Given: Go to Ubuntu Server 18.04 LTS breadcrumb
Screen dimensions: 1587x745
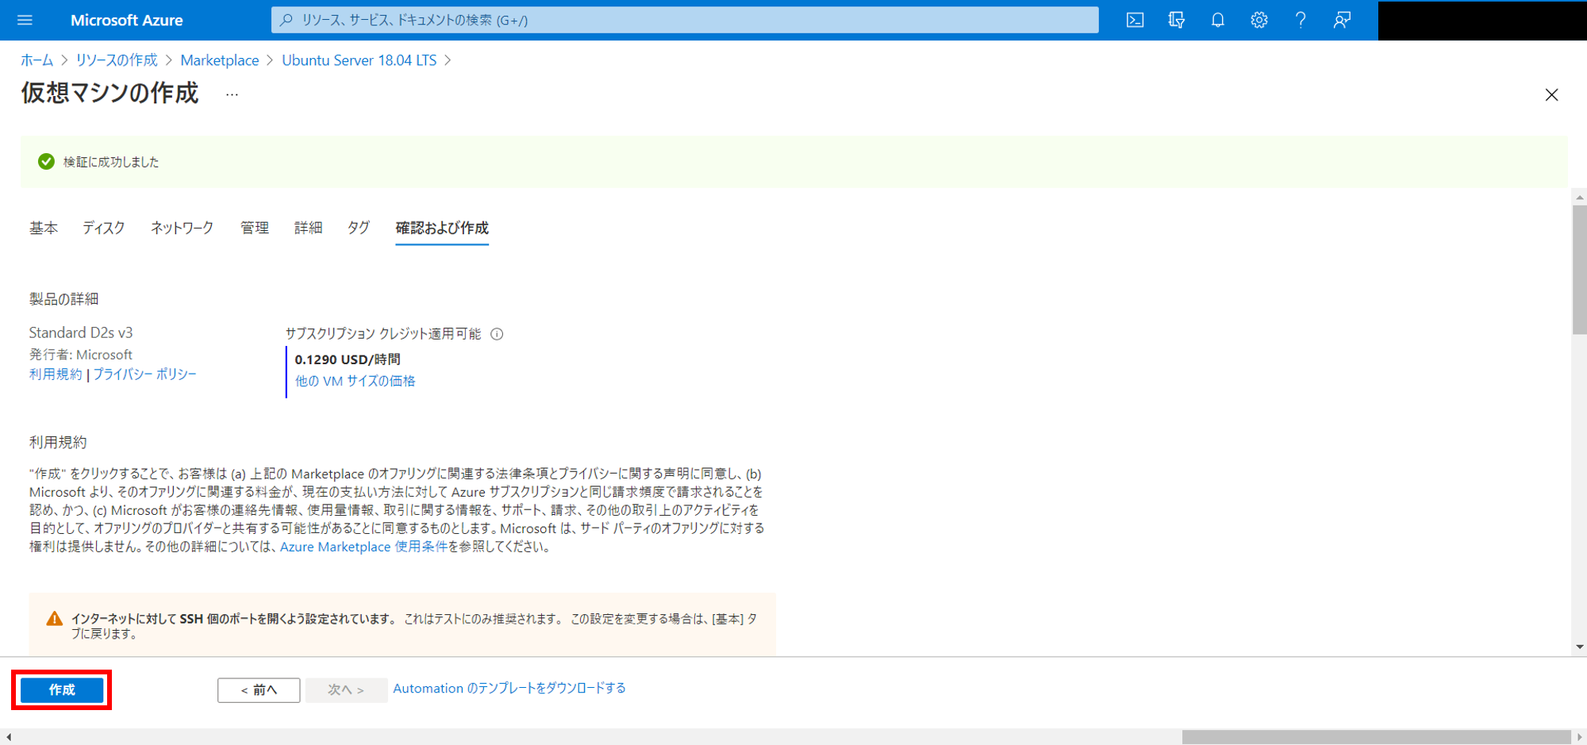Looking at the screenshot, I should point(359,60).
